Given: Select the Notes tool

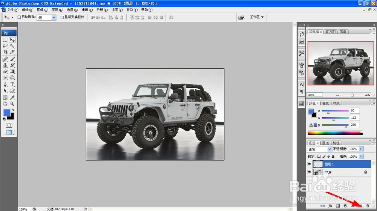Looking at the screenshot, I should coord(5,98).
